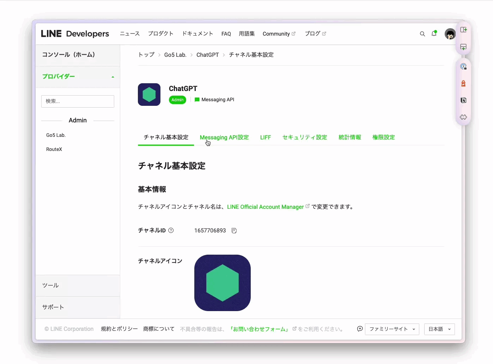Open the puzzle-piece extensions icon

pos(463,117)
